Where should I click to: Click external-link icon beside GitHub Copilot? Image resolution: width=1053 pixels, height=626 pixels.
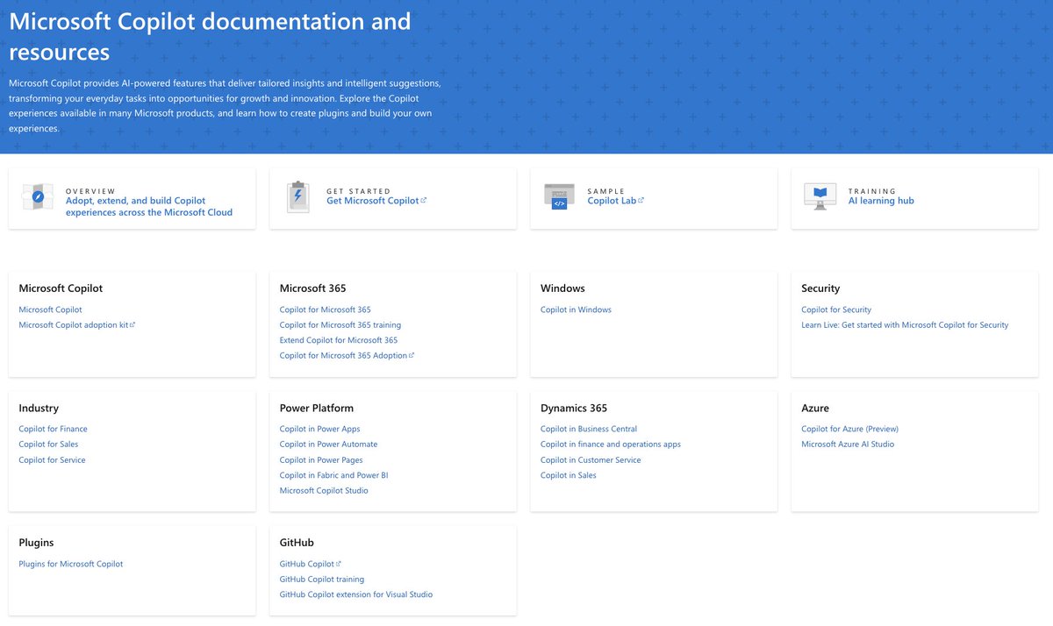tap(339, 564)
